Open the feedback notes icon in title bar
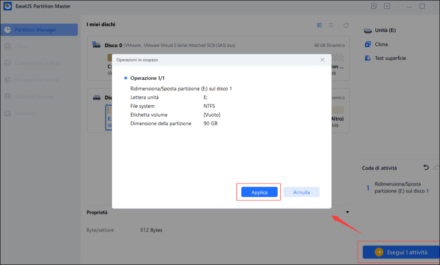440x265 pixels. tap(374, 6)
